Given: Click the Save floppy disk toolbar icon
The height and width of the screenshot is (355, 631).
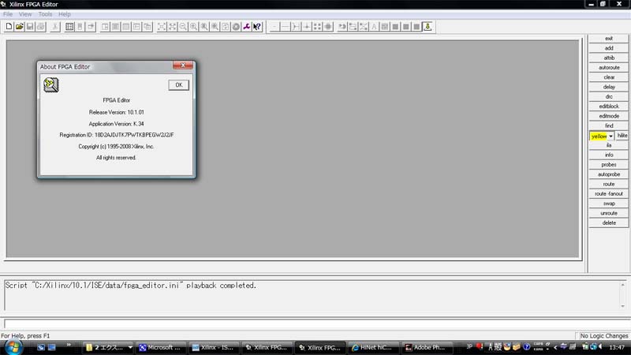Looking at the screenshot, I should [30, 27].
